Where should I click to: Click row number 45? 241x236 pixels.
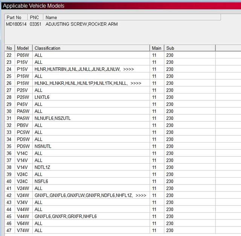point(9,216)
